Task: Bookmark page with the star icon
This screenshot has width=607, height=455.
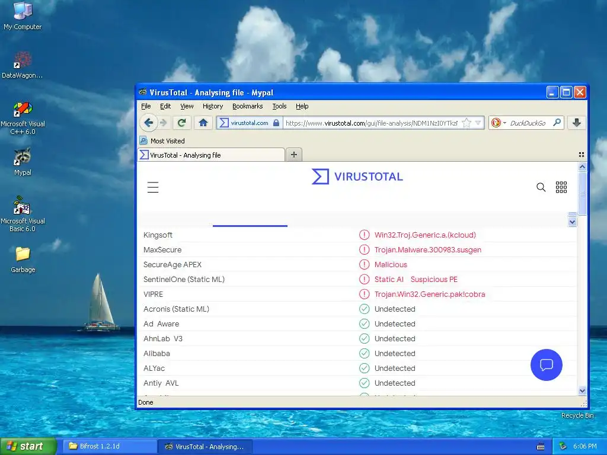Action: pyautogui.click(x=467, y=123)
